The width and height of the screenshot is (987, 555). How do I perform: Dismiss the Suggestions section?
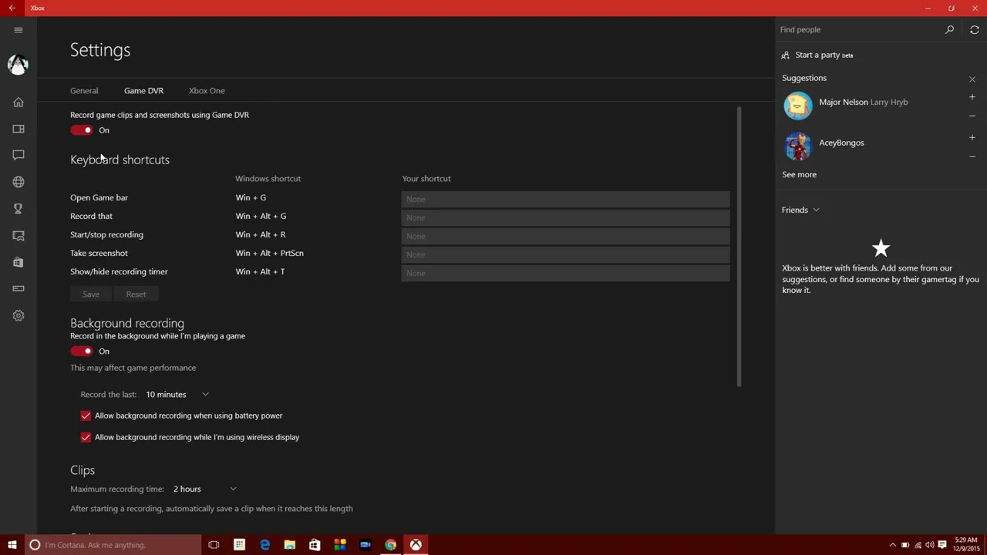coord(972,79)
